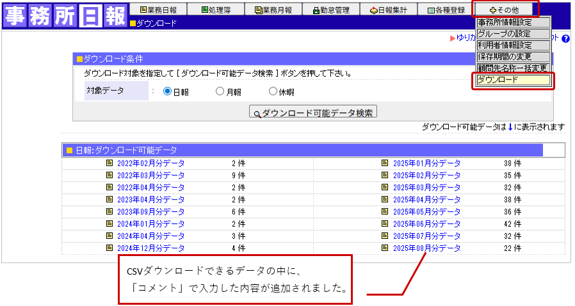Click document icon beside 2022年04月分データ

[x=109, y=187]
